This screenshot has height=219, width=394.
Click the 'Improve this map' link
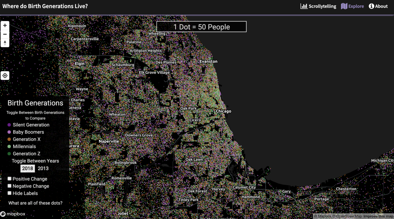(378, 216)
